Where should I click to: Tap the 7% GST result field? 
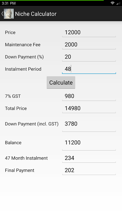[x=89, y=96]
